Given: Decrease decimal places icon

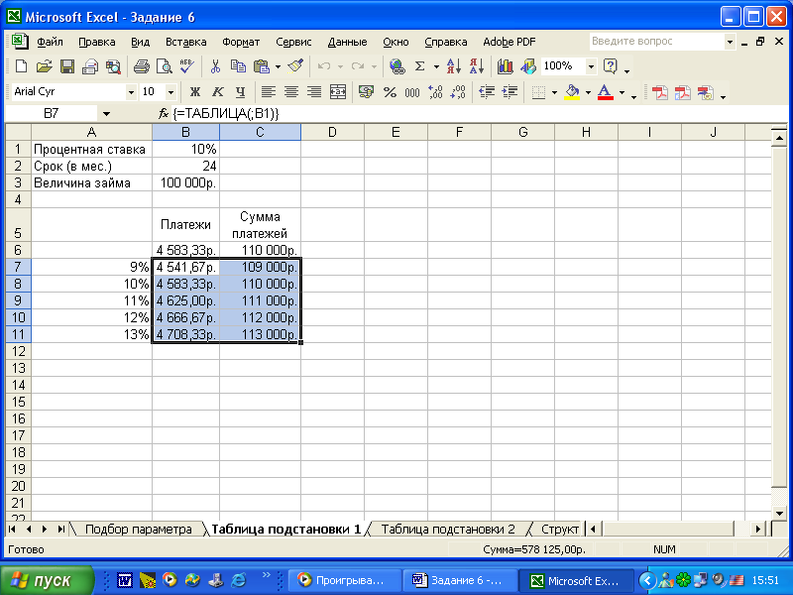Looking at the screenshot, I should click(458, 92).
